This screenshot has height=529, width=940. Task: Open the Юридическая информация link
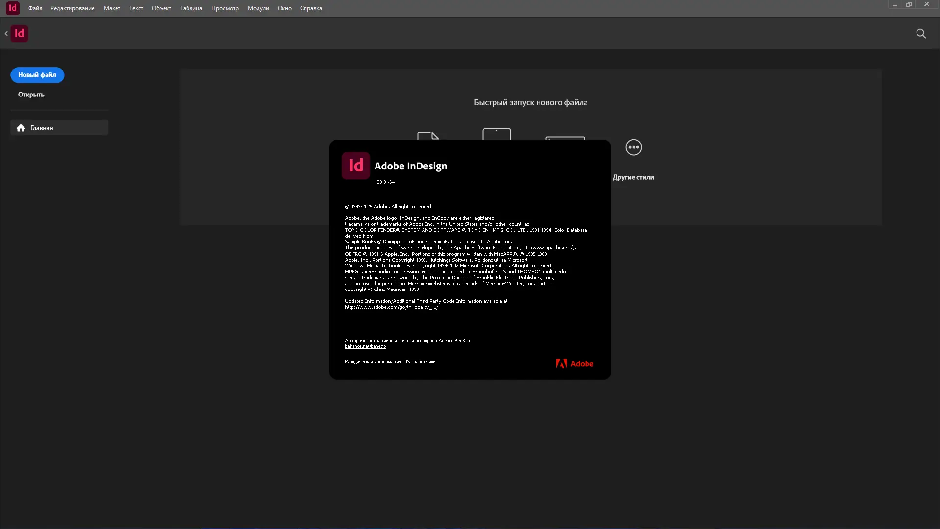[x=373, y=362]
